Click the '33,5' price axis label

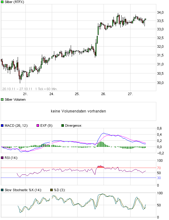[160, 21]
